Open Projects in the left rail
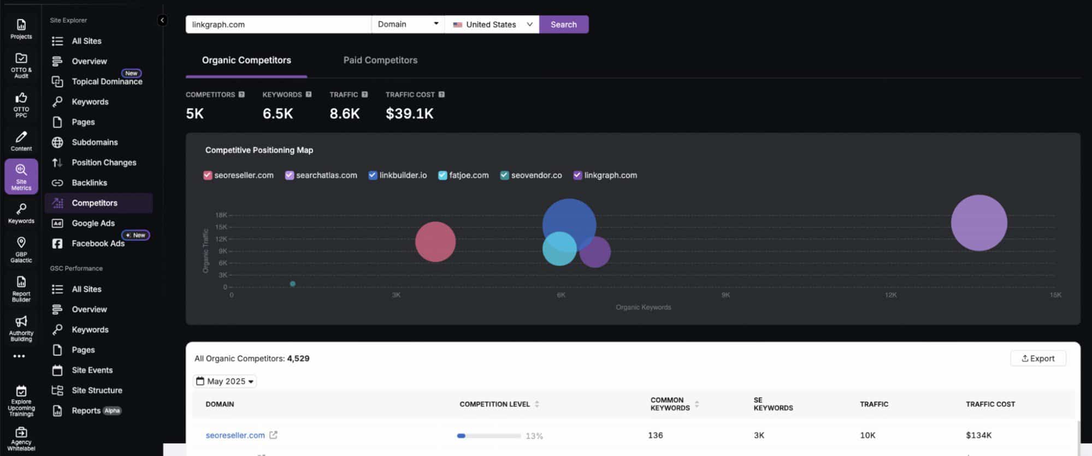The image size is (1092, 456). (x=21, y=29)
